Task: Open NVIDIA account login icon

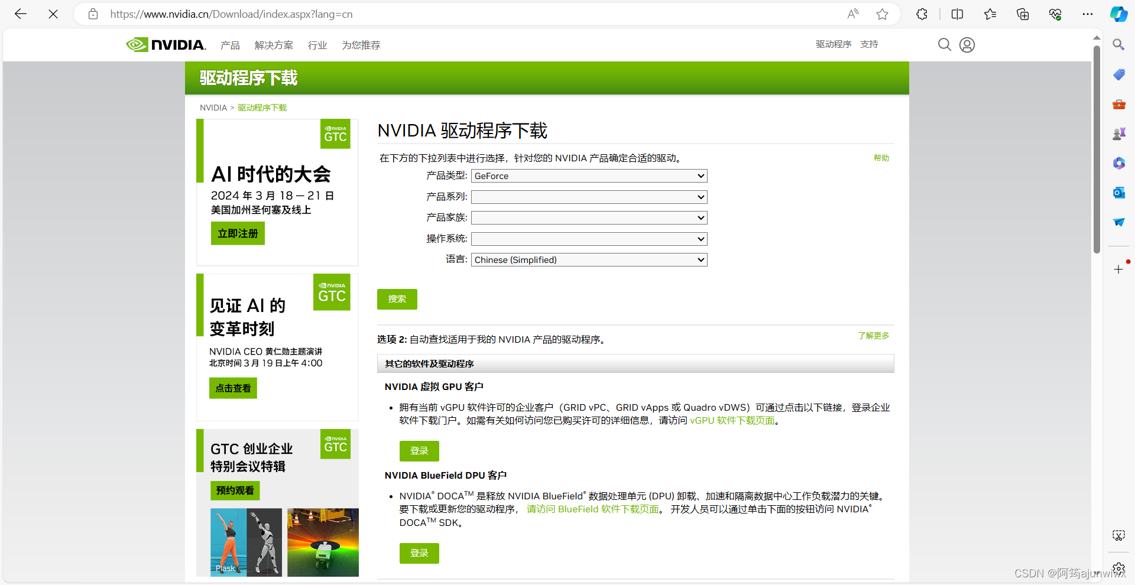Action: click(x=967, y=45)
